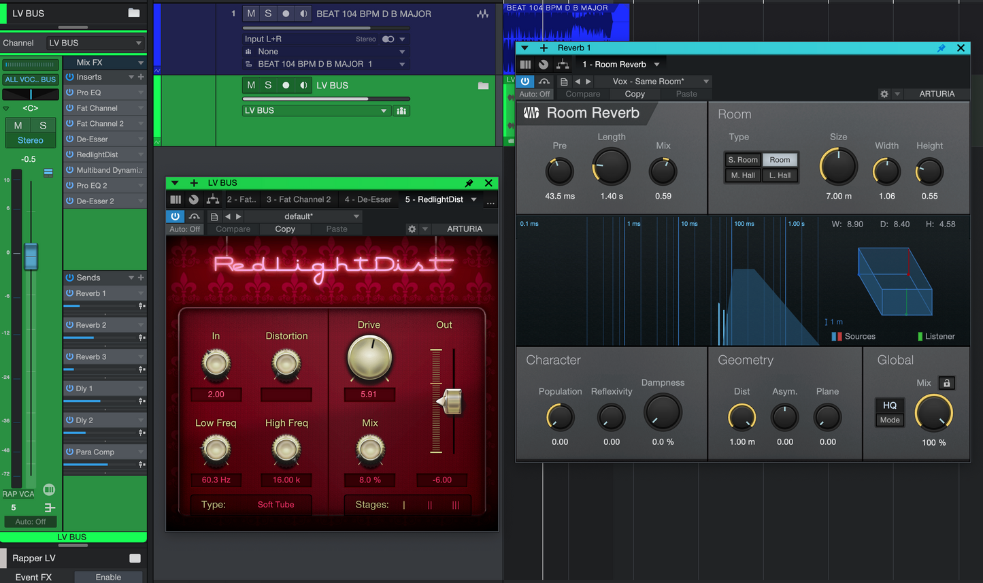Toggle record arm on BEAT 104 track

tap(286, 14)
